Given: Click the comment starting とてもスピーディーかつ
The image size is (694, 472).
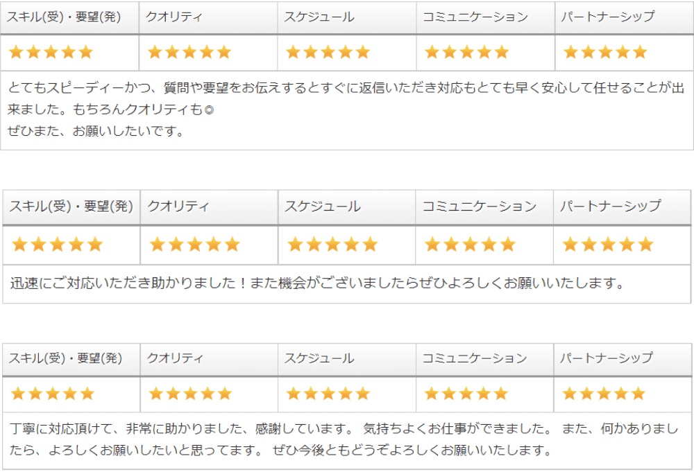Looking at the screenshot, I should [x=346, y=110].
